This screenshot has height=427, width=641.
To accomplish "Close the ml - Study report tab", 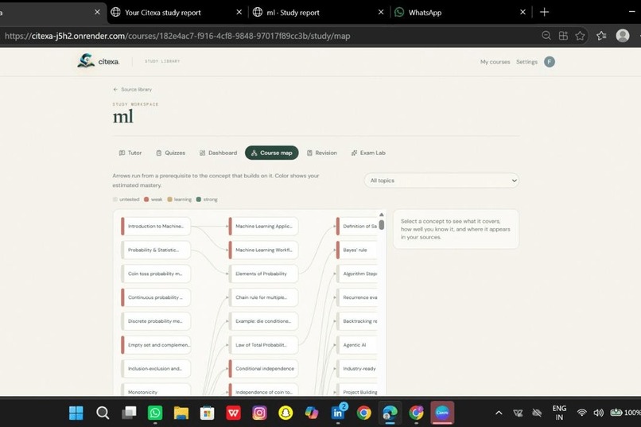I will point(381,12).
